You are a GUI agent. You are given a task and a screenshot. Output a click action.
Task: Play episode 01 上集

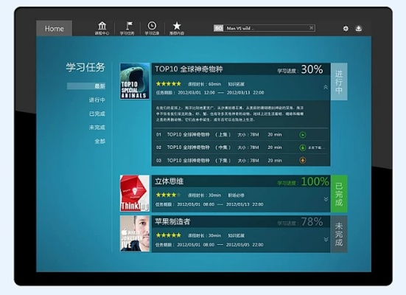click(x=302, y=135)
